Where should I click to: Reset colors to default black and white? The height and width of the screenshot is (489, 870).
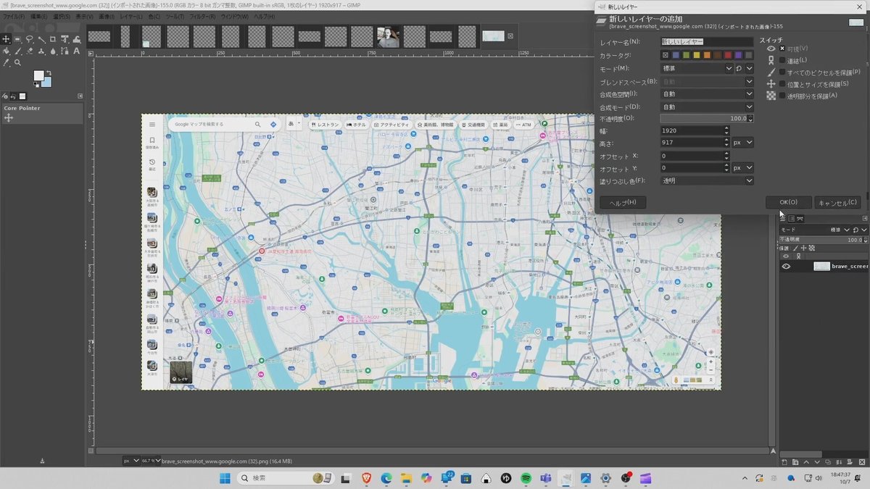click(36, 85)
